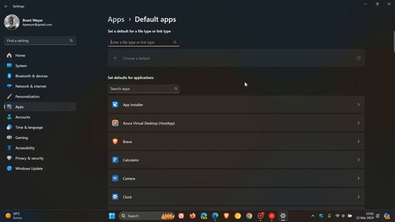395x222 pixels.
Task: Click the file type or link type field
Action: pyautogui.click(x=143, y=43)
